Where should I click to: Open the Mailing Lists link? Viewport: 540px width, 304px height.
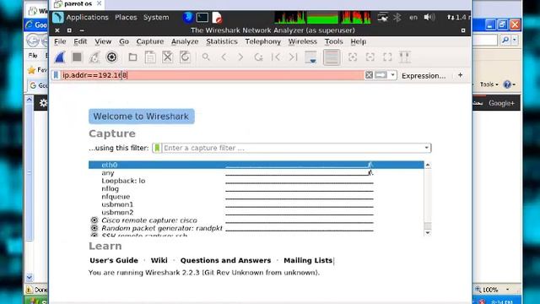click(308, 261)
